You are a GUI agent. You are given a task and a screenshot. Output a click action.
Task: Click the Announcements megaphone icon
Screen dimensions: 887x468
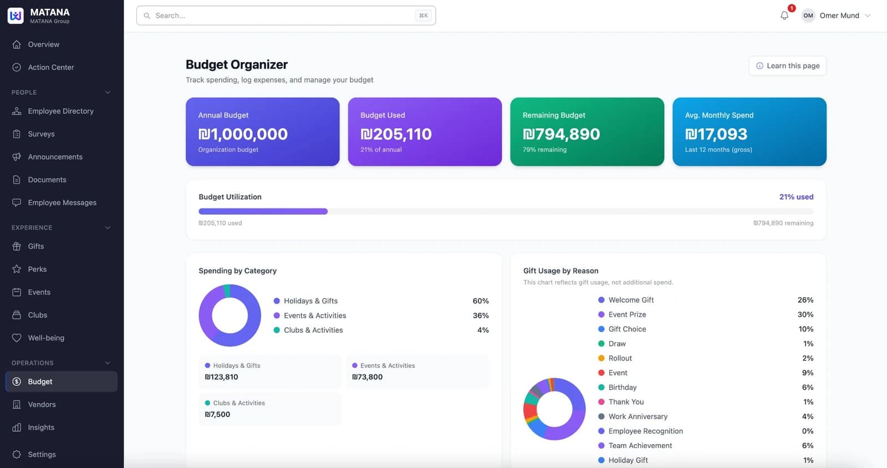click(x=17, y=157)
